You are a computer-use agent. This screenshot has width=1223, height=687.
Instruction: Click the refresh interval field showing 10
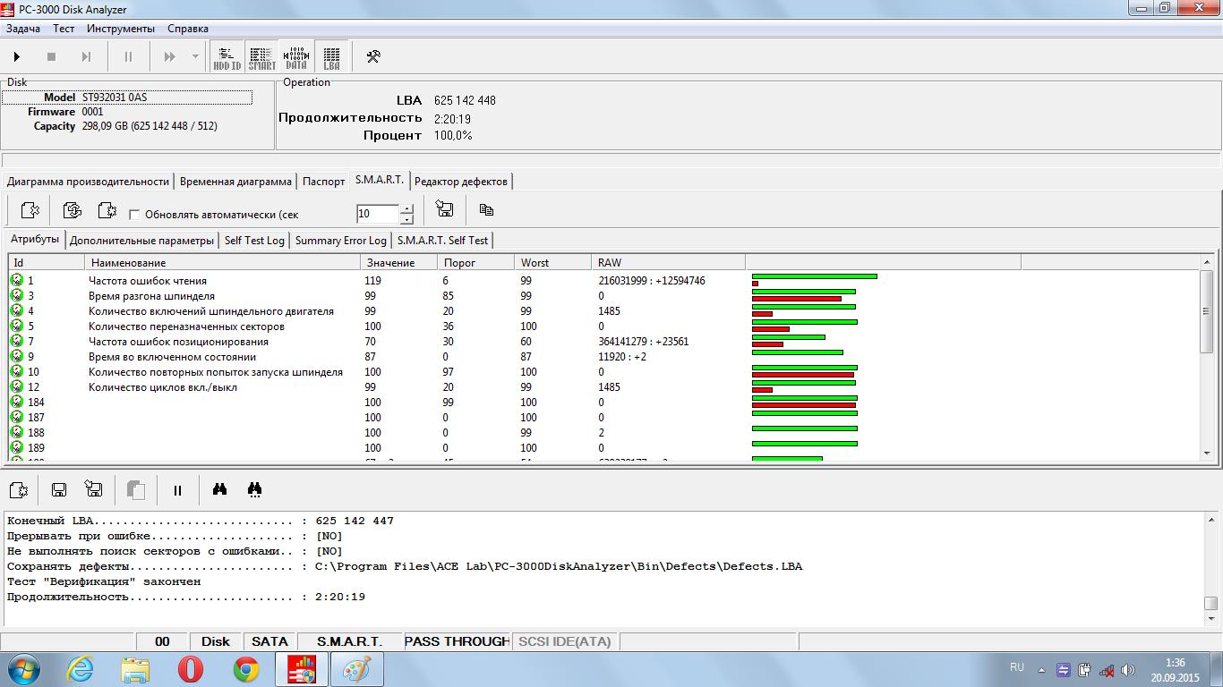[x=377, y=214]
